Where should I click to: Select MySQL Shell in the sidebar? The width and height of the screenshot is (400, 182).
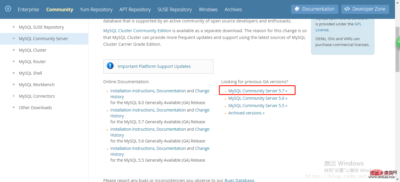coord(30,73)
